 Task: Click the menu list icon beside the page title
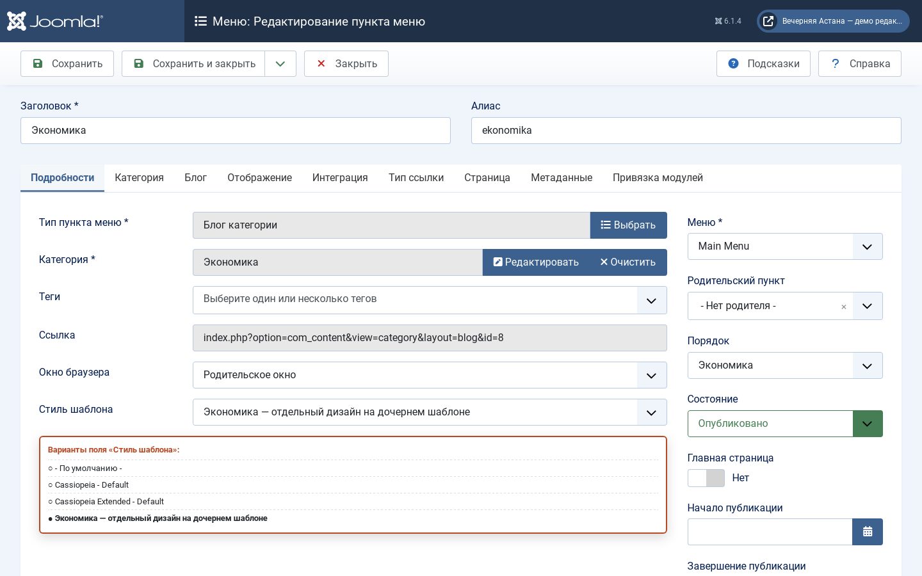point(200,21)
